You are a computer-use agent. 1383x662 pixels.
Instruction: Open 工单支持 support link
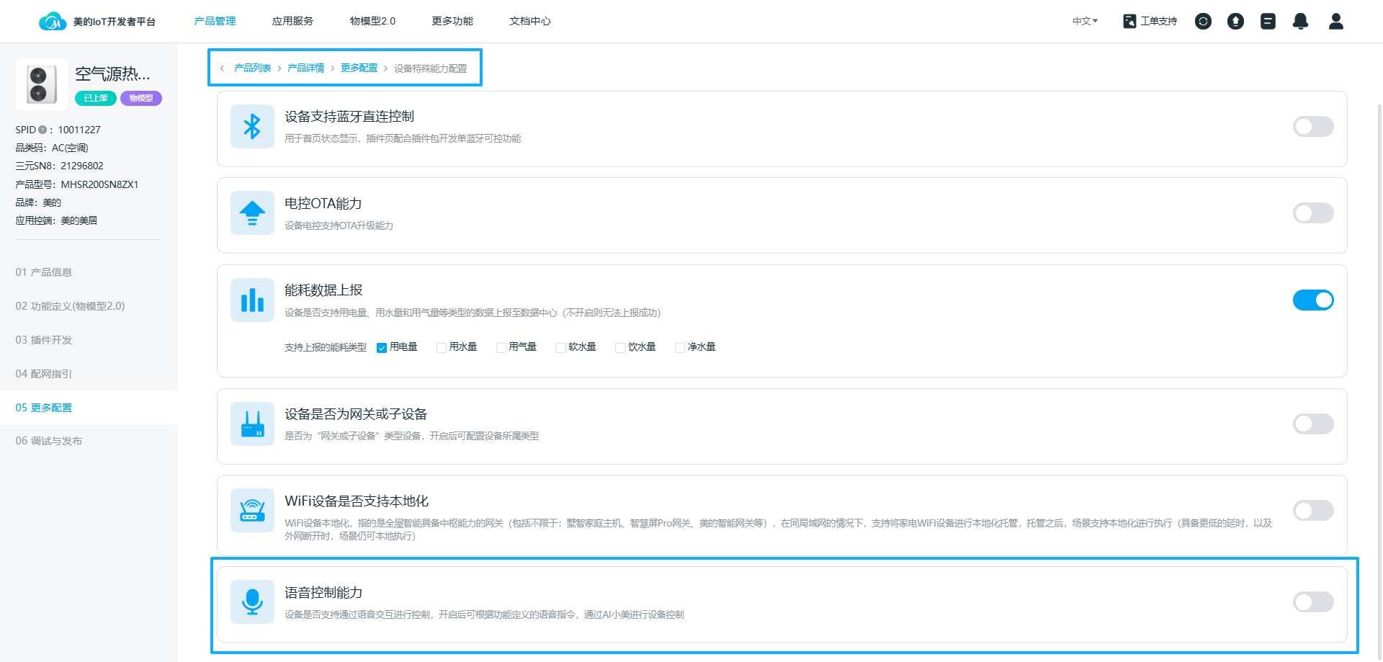(1150, 22)
